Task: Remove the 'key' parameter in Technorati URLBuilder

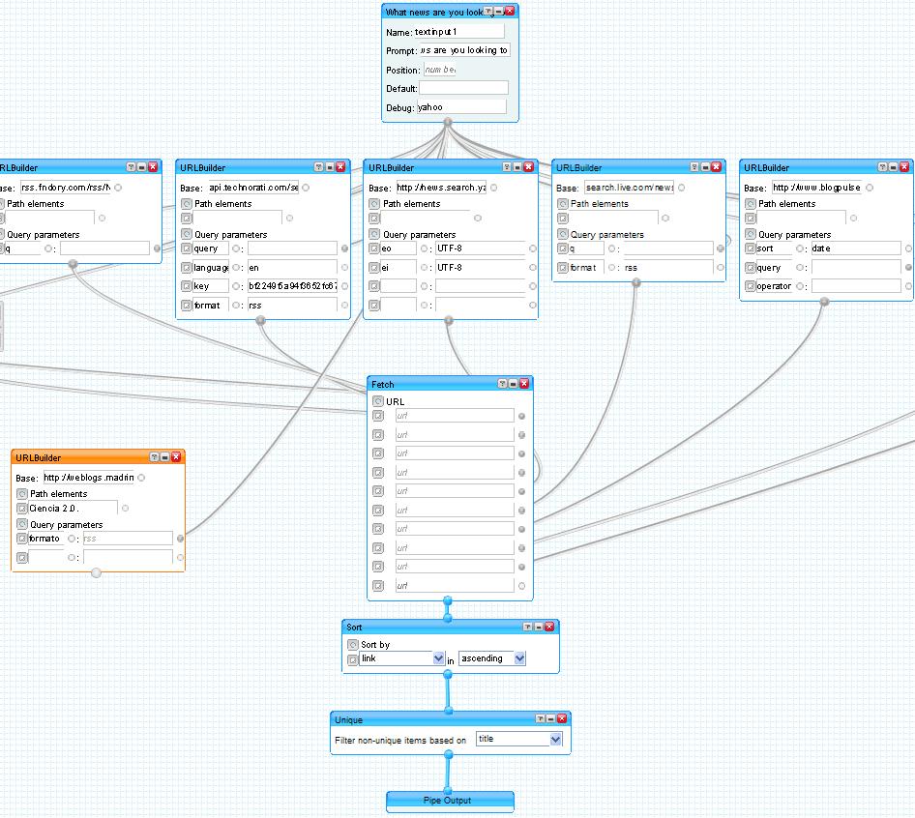Action: coord(186,286)
